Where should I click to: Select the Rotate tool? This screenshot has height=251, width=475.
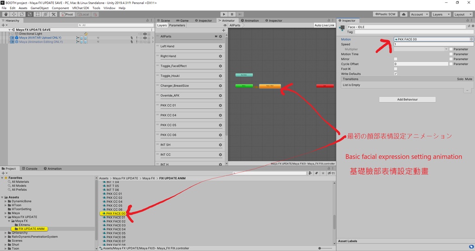click(22, 14)
